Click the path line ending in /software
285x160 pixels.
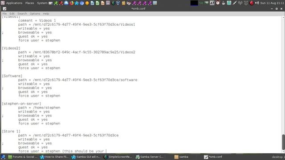pyautogui.click(x=77, y=80)
